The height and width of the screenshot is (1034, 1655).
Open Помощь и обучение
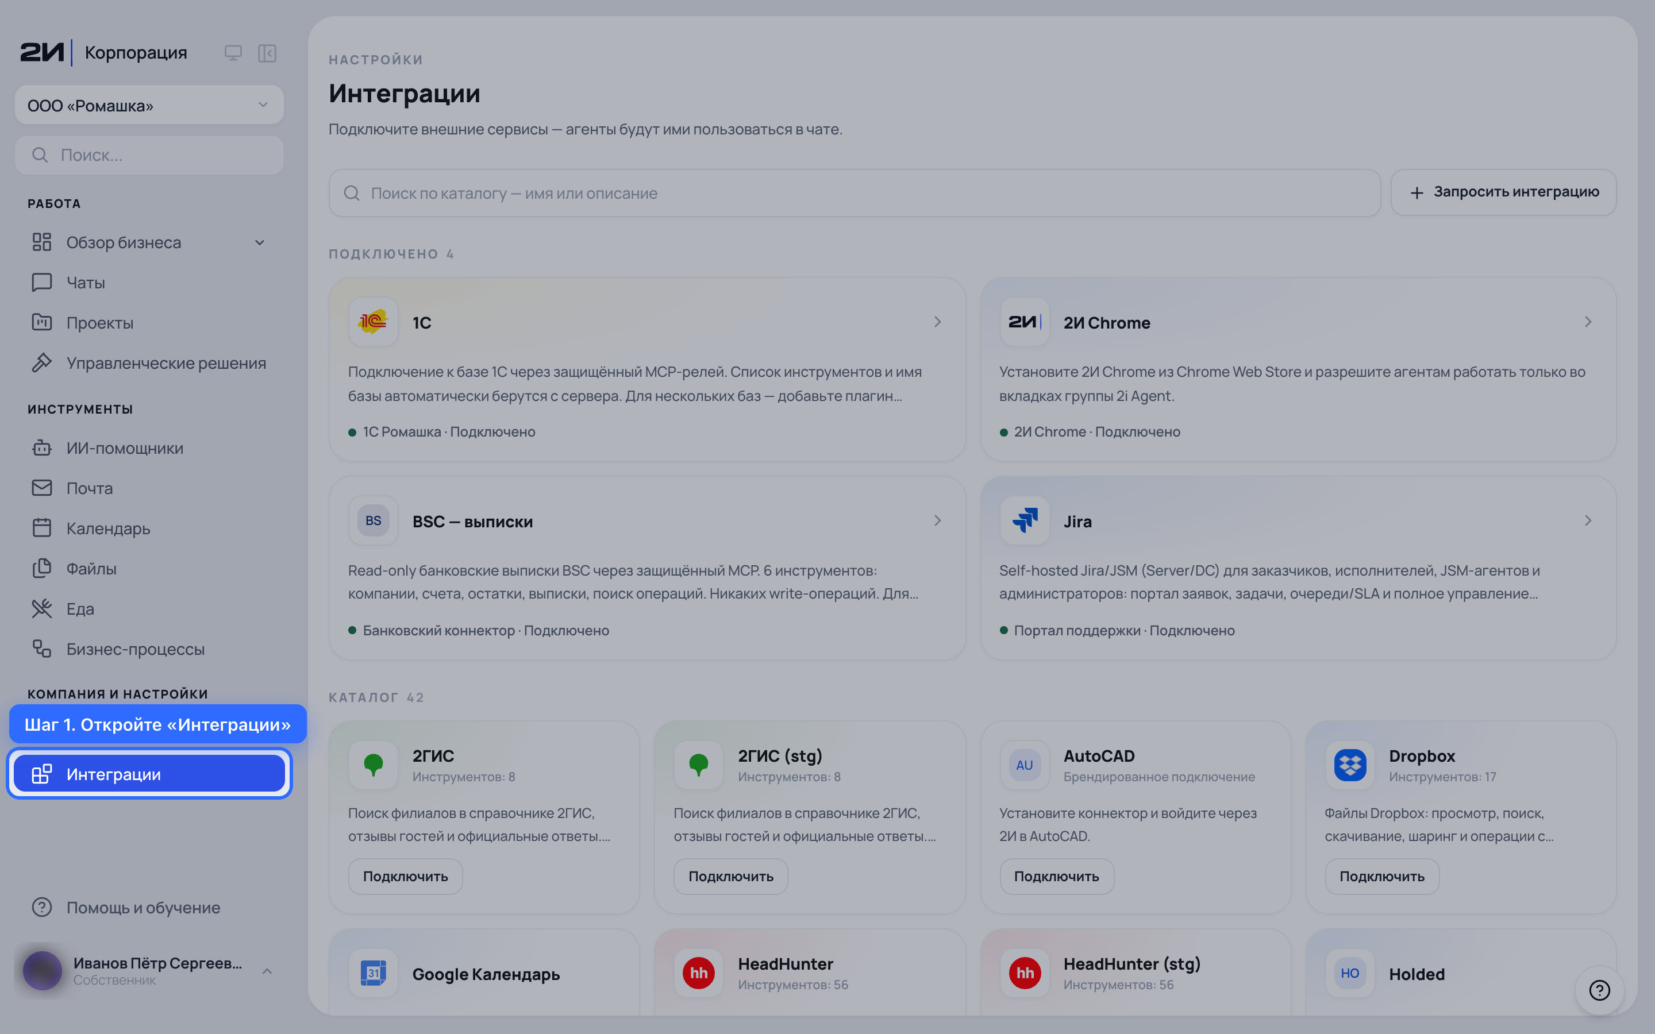(149, 908)
